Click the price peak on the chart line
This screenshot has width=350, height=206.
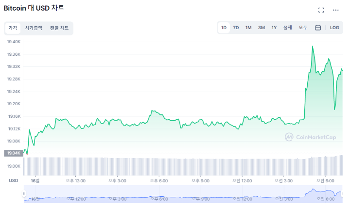tap(312, 47)
